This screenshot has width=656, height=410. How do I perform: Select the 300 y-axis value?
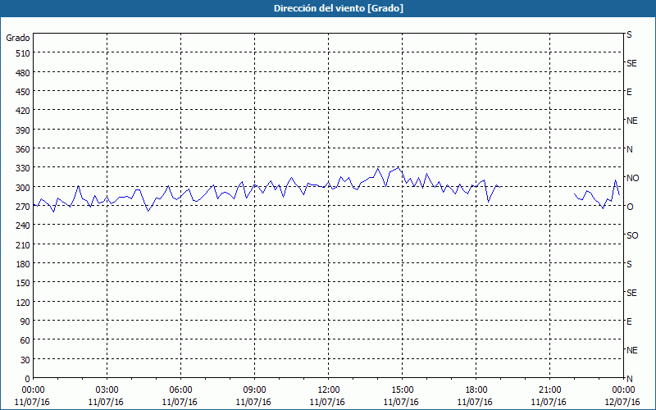(24, 188)
